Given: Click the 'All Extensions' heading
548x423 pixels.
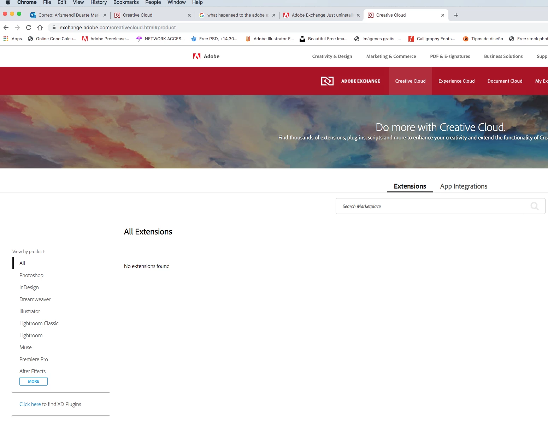Looking at the screenshot, I should point(148,232).
